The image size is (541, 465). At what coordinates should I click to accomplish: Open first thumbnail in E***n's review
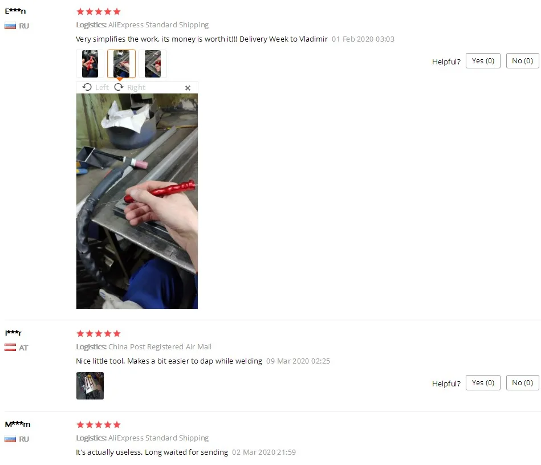pyautogui.click(x=90, y=64)
